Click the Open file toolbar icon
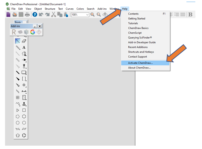The width and height of the screenshot is (202, 149). 15,15
